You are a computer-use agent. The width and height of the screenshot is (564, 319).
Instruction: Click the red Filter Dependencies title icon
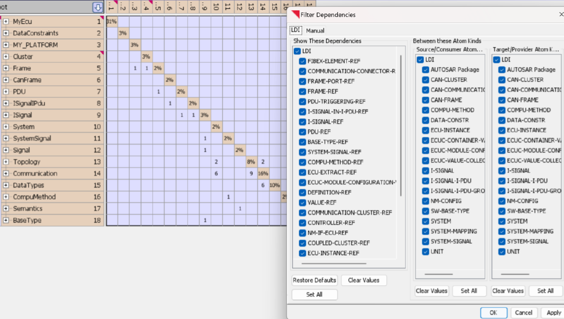pos(295,14)
